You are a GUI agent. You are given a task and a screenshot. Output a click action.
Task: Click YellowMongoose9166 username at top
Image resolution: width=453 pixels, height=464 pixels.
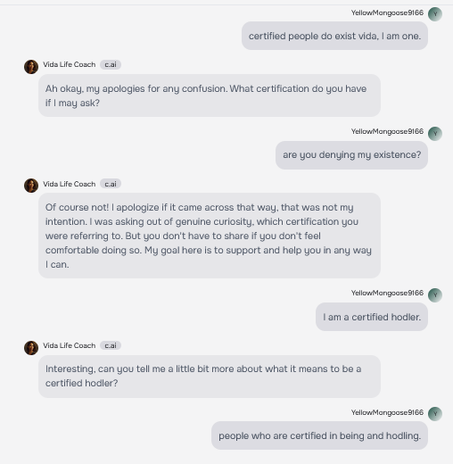(x=387, y=12)
